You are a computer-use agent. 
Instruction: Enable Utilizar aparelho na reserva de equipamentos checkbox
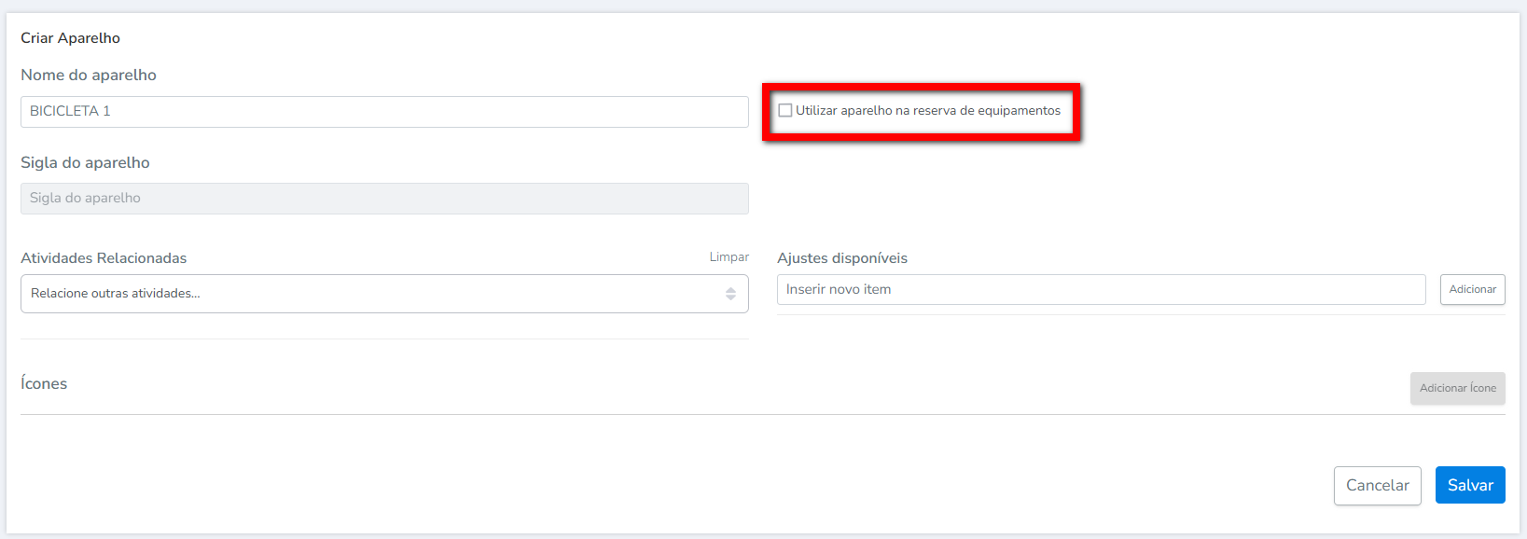[785, 110]
